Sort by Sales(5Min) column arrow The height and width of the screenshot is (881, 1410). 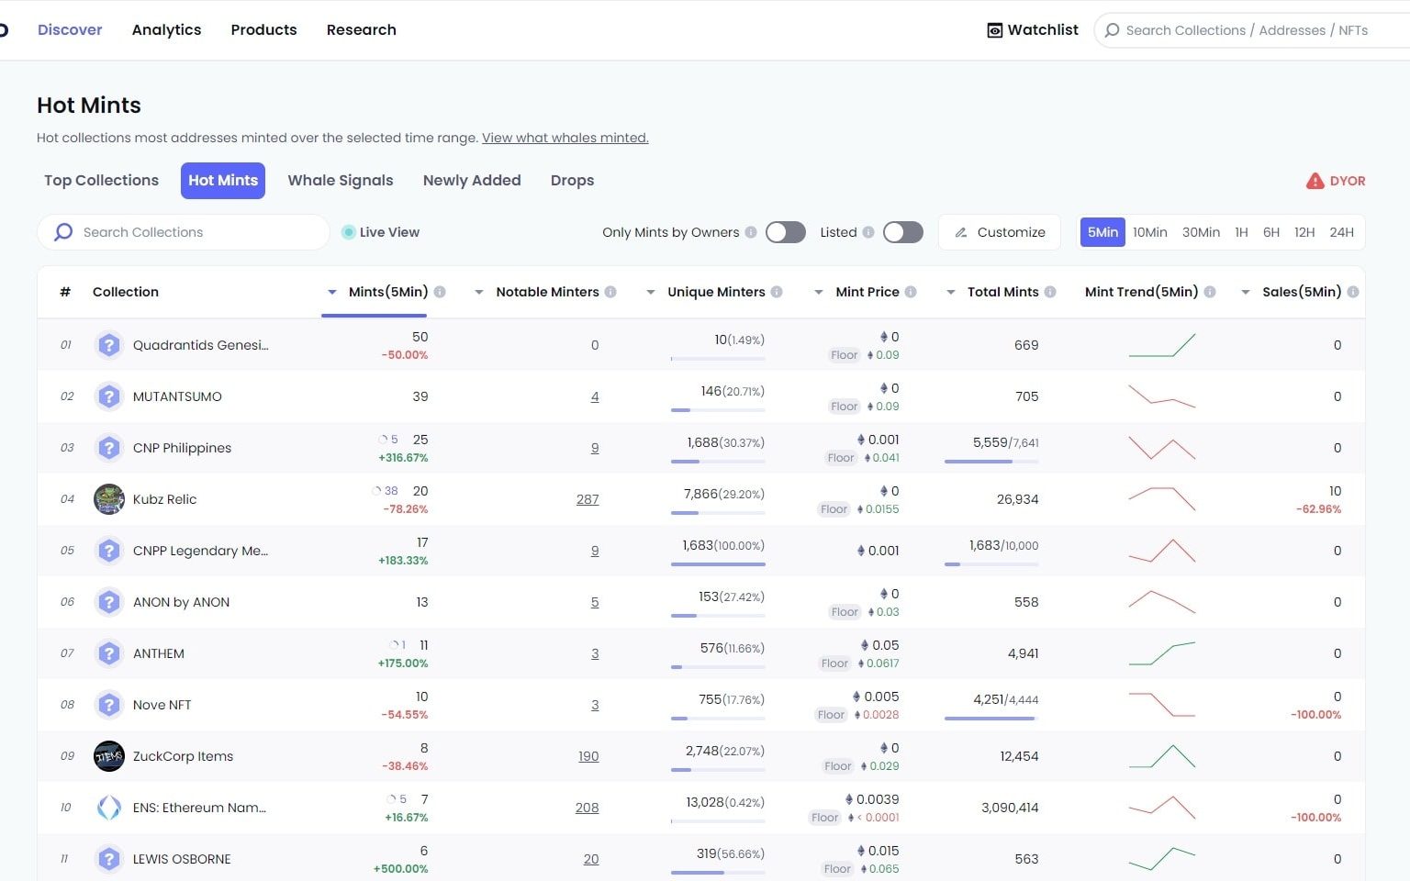click(x=1246, y=292)
